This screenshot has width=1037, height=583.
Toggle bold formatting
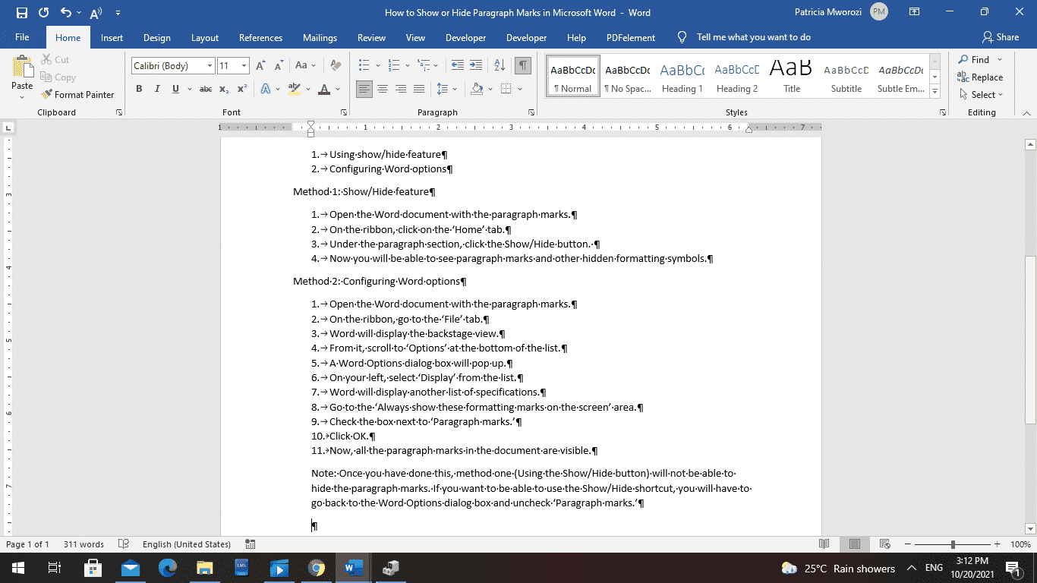pos(139,90)
